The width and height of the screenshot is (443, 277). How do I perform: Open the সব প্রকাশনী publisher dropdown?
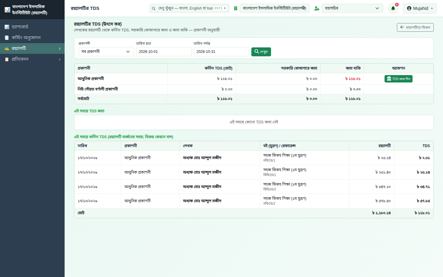pyautogui.click(x=106, y=52)
